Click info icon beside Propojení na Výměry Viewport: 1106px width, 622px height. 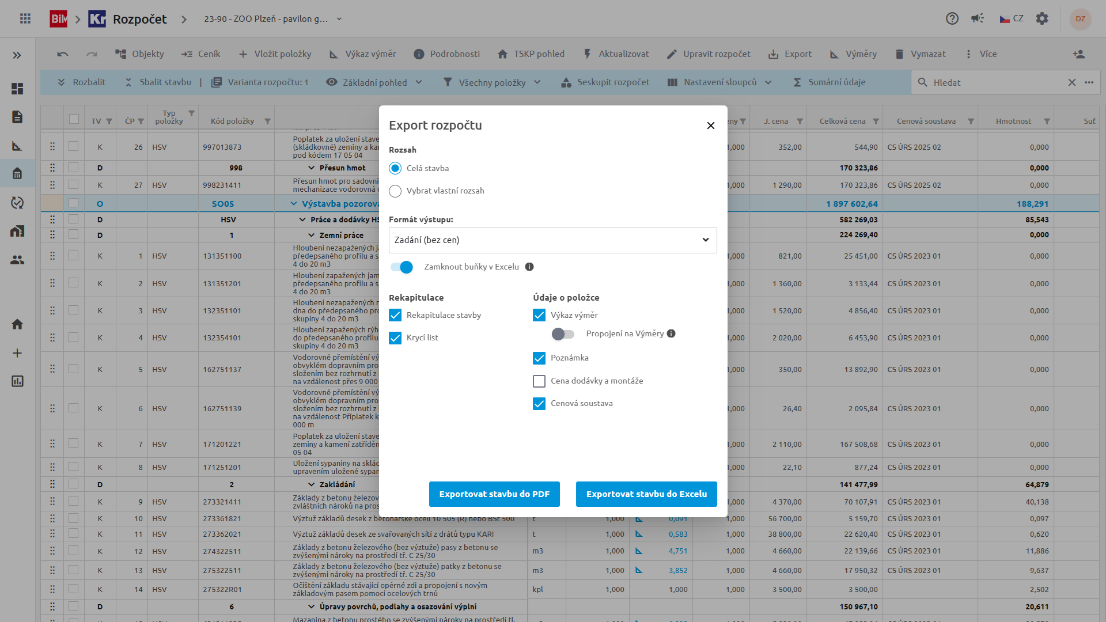[x=671, y=333]
